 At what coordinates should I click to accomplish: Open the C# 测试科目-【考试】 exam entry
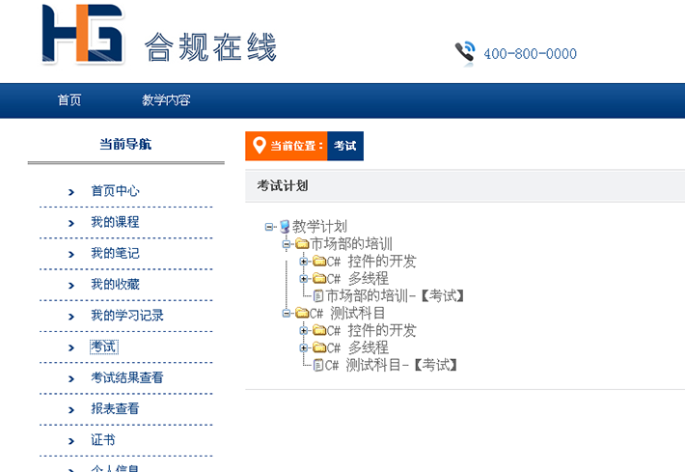391,366
